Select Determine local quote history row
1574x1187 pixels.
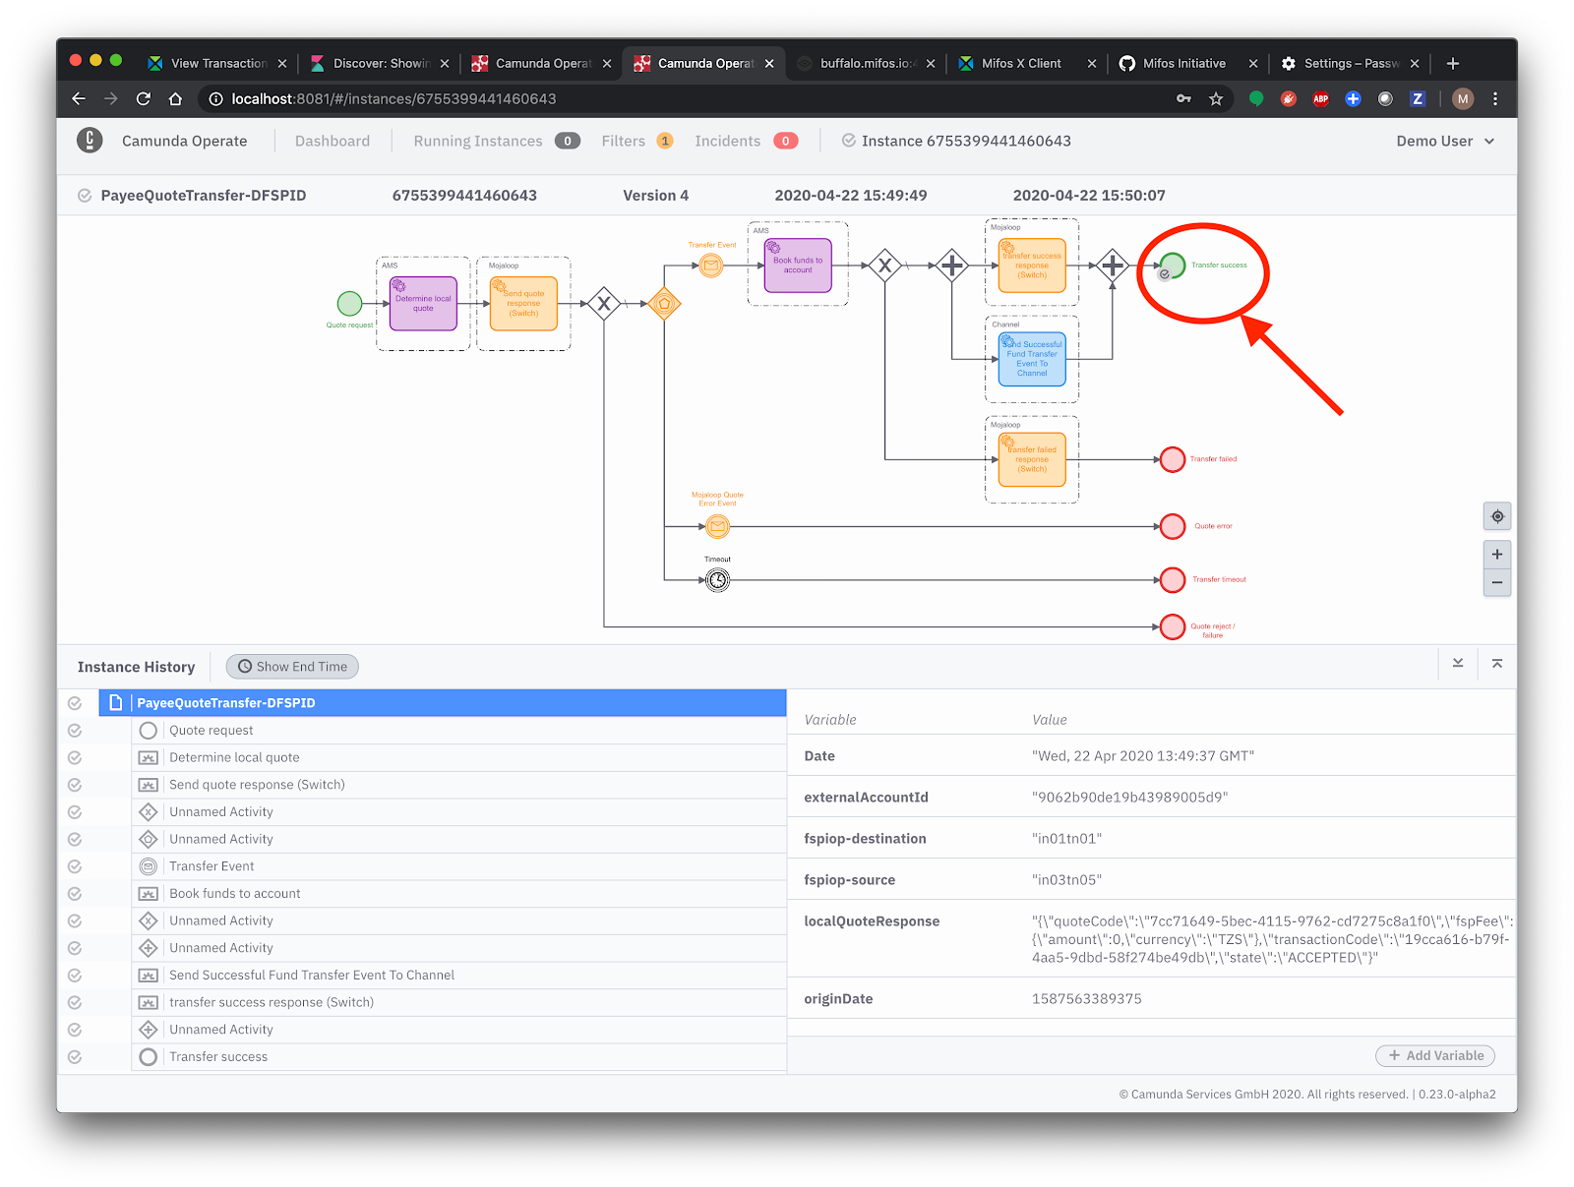(x=458, y=757)
